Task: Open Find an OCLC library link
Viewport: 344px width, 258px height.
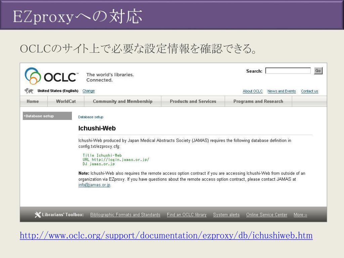Action: (x=187, y=215)
